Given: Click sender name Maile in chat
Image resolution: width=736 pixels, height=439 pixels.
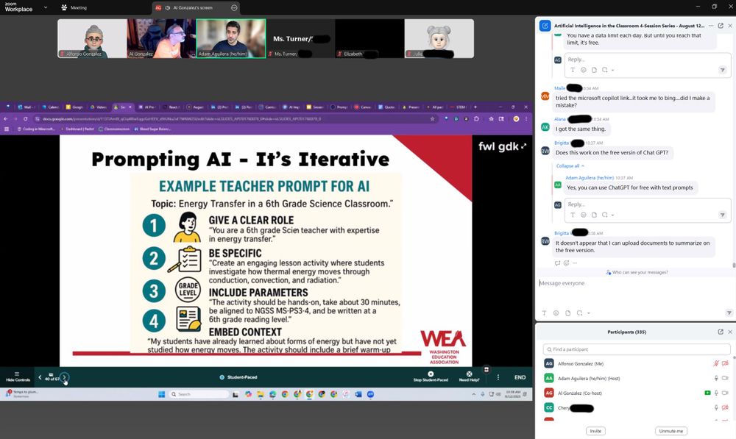Looking at the screenshot, I should [x=559, y=88].
